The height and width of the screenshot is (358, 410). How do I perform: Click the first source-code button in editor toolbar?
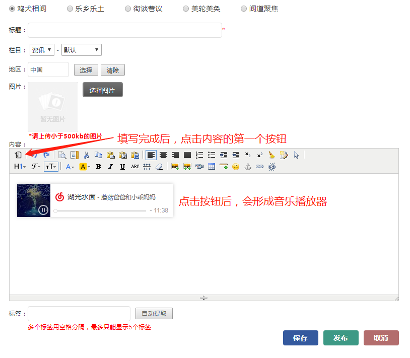coord(18,155)
